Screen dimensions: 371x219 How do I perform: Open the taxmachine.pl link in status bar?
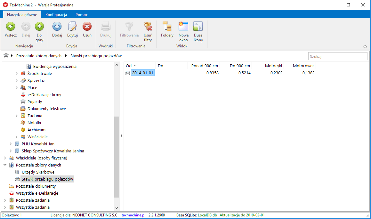tap(133, 215)
